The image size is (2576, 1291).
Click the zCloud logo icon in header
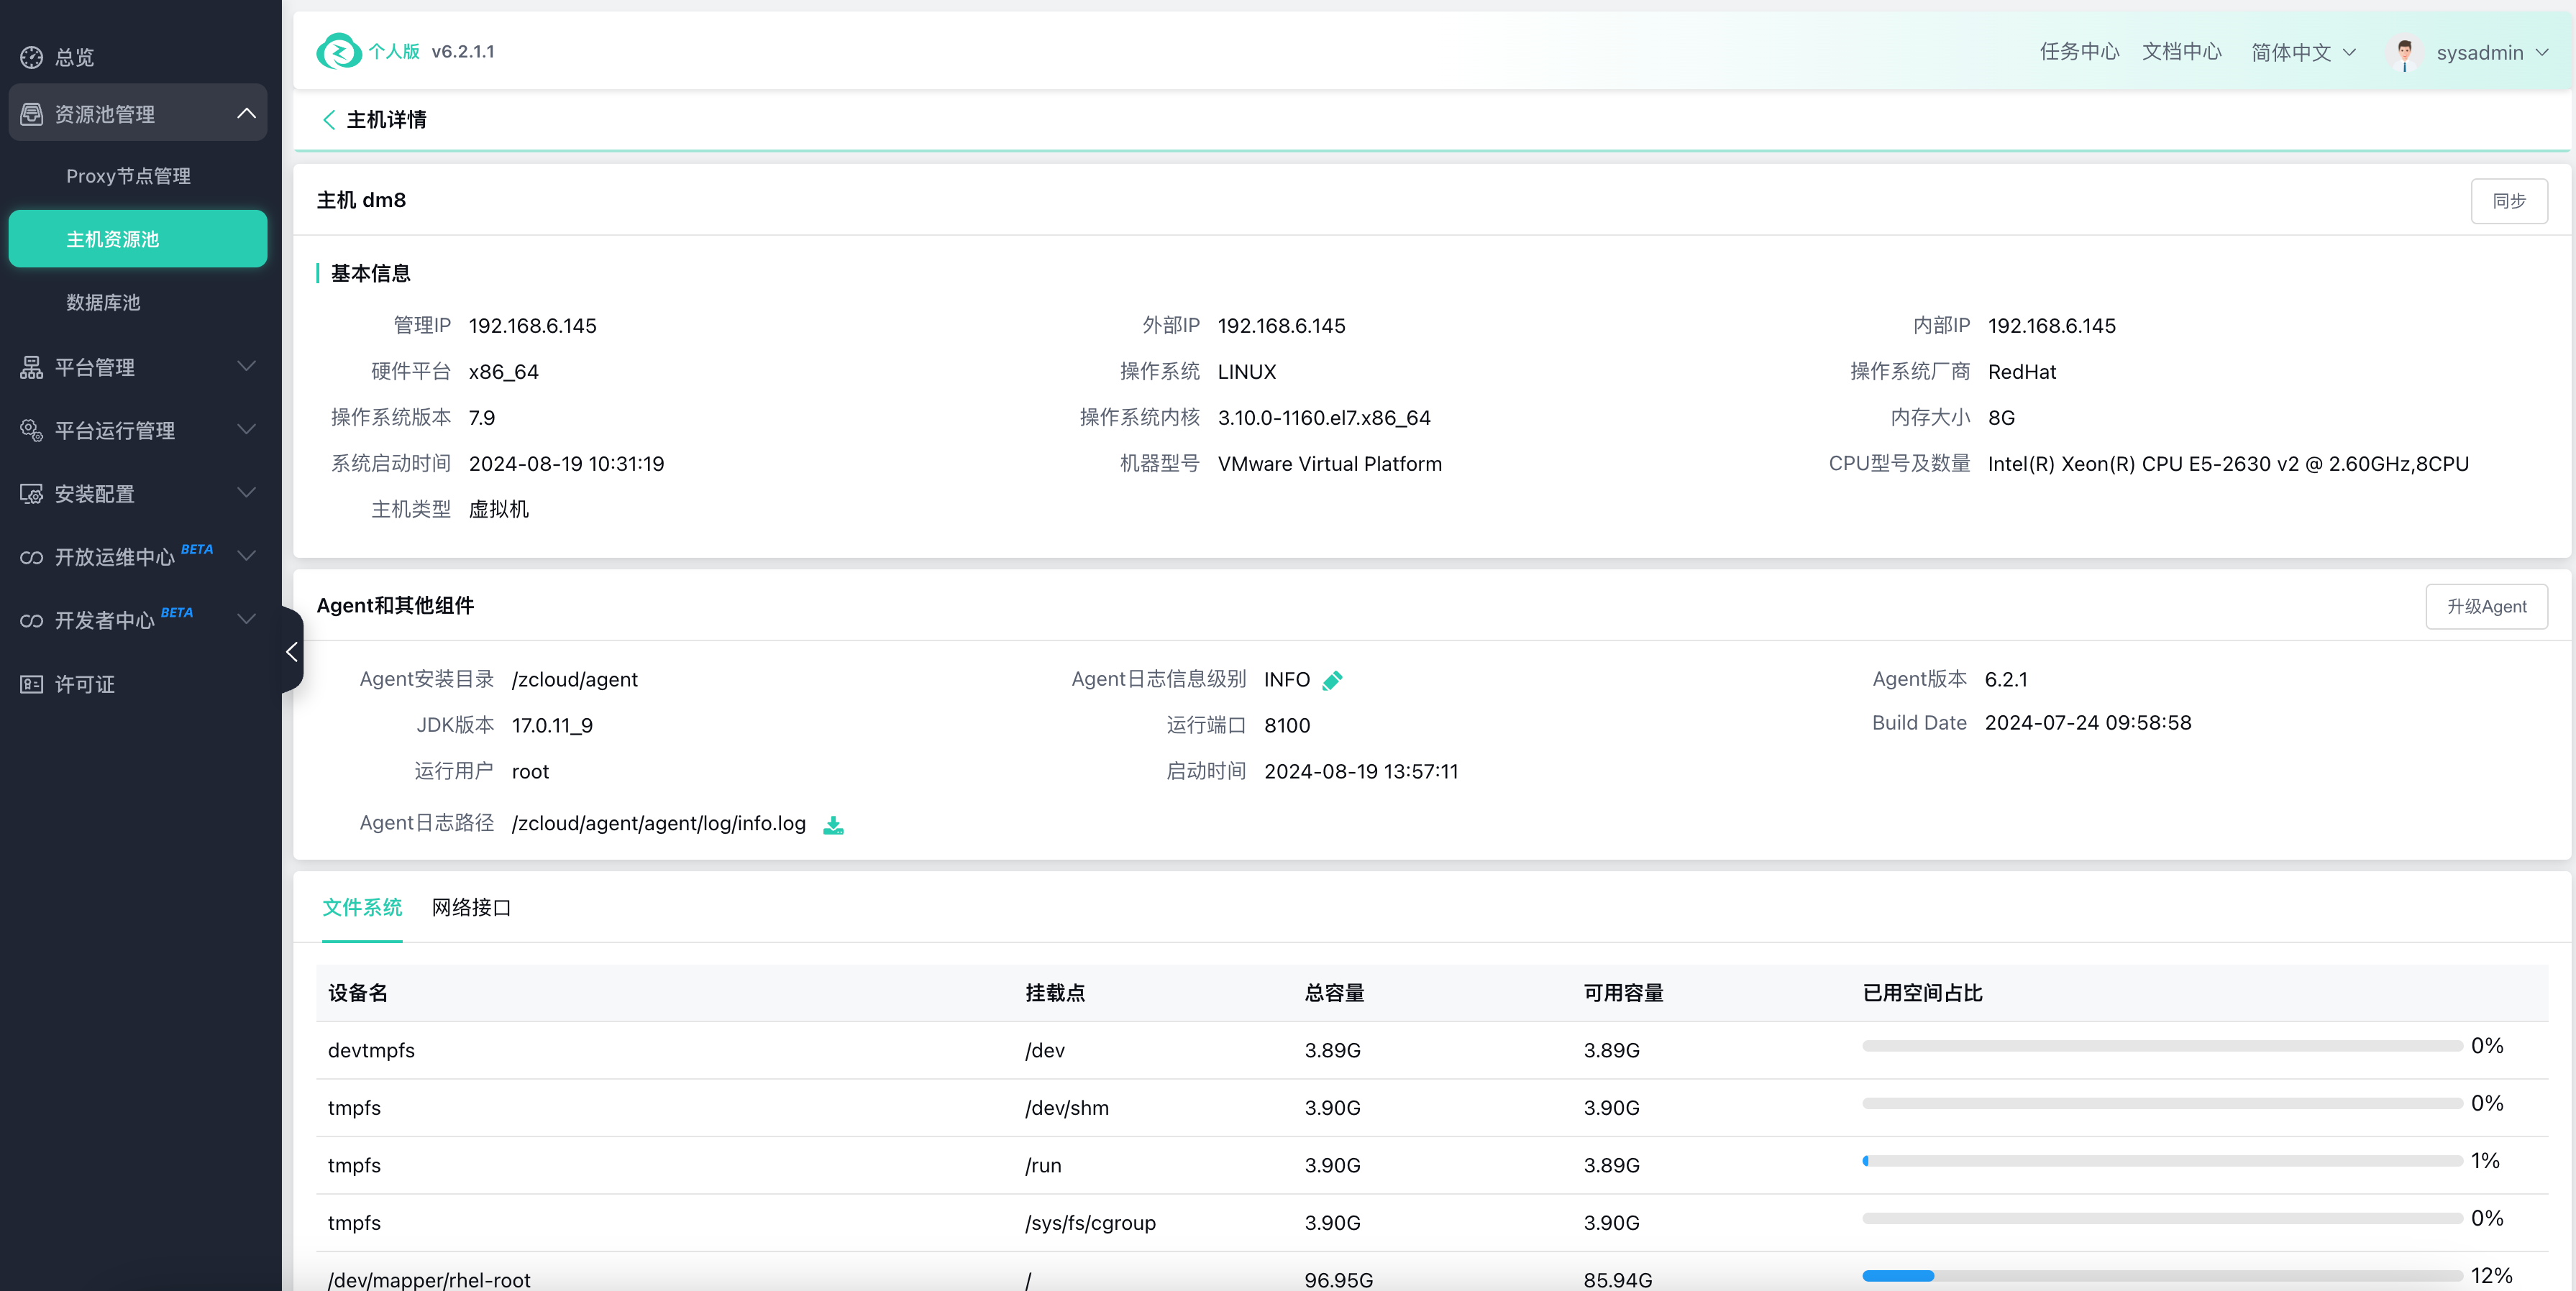(338, 51)
